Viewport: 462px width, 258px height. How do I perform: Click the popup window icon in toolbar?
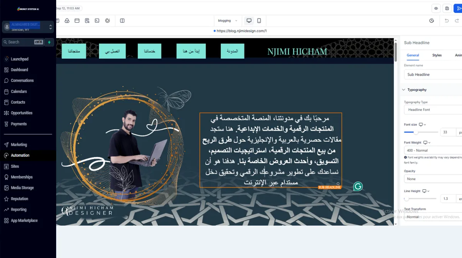(77, 20)
